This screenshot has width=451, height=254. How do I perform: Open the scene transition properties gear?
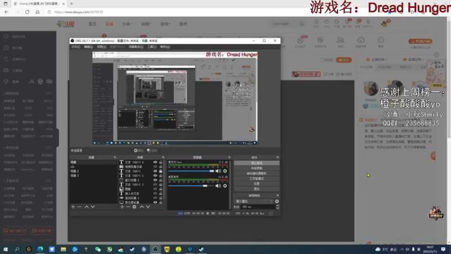pyautogui.click(x=277, y=202)
